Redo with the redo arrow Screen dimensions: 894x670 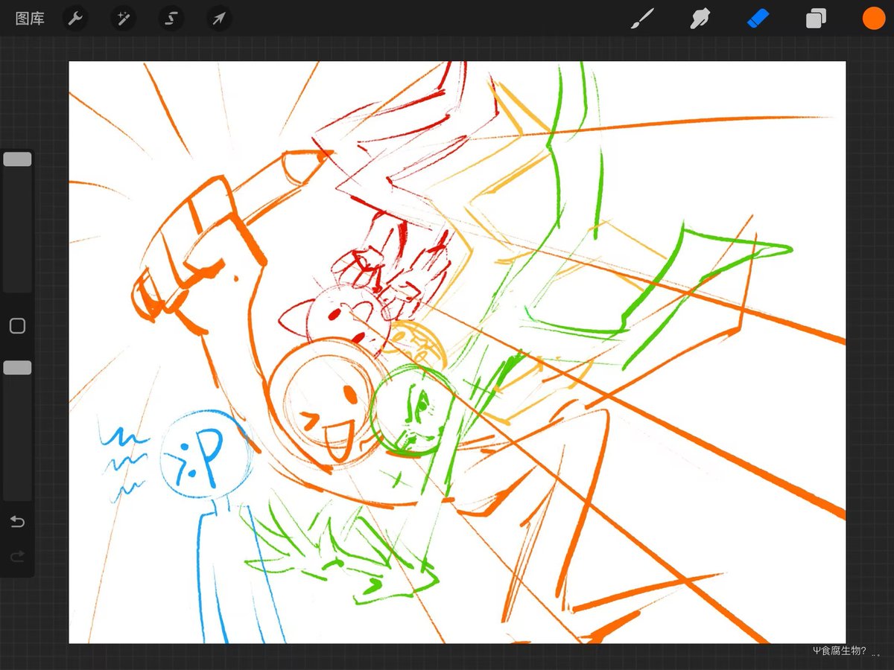click(17, 557)
